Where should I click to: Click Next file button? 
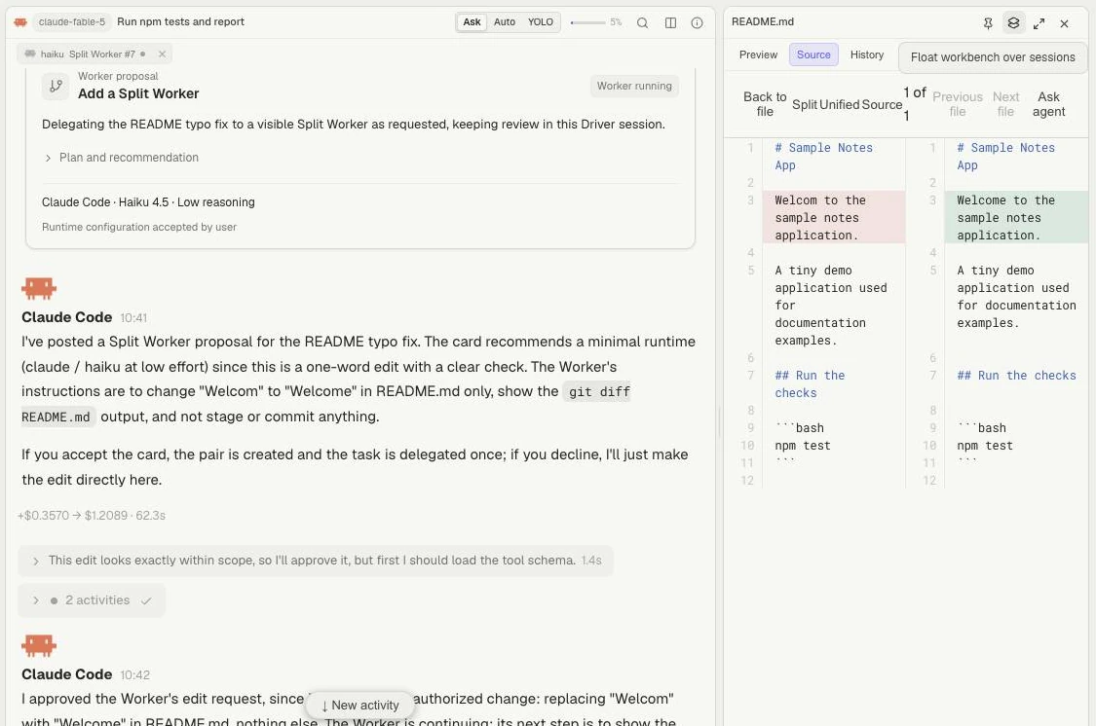[x=1005, y=104]
